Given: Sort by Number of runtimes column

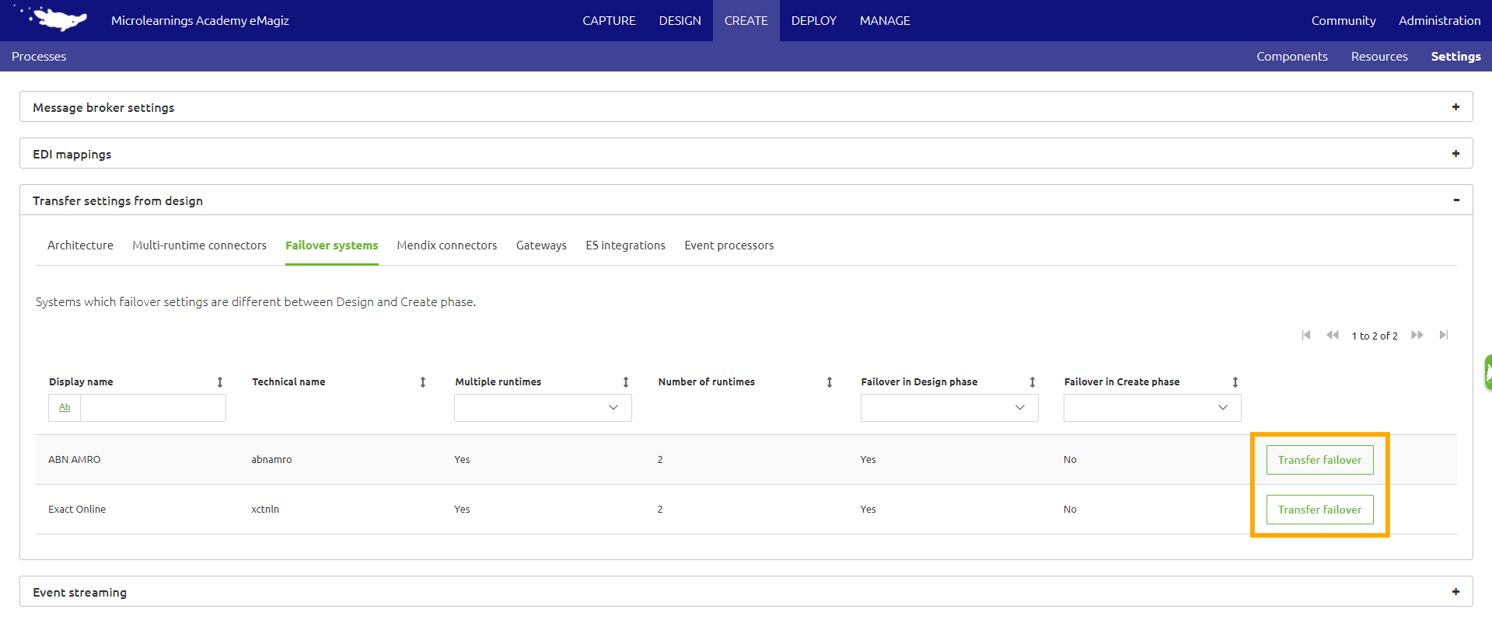Looking at the screenshot, I should tap(830, 382).
